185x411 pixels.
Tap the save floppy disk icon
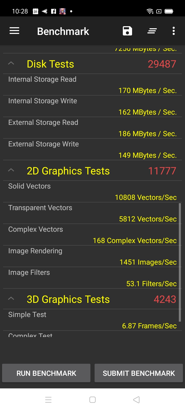tap(127, 31)
